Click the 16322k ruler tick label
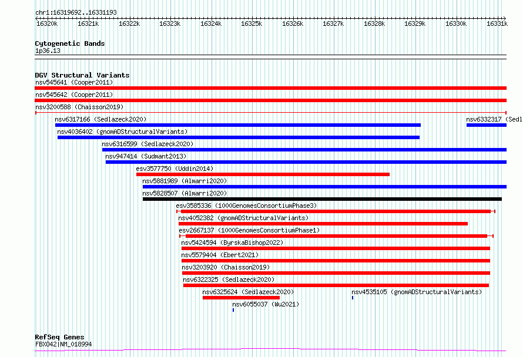This screenshot has height=357, width=523. (129, 23)
